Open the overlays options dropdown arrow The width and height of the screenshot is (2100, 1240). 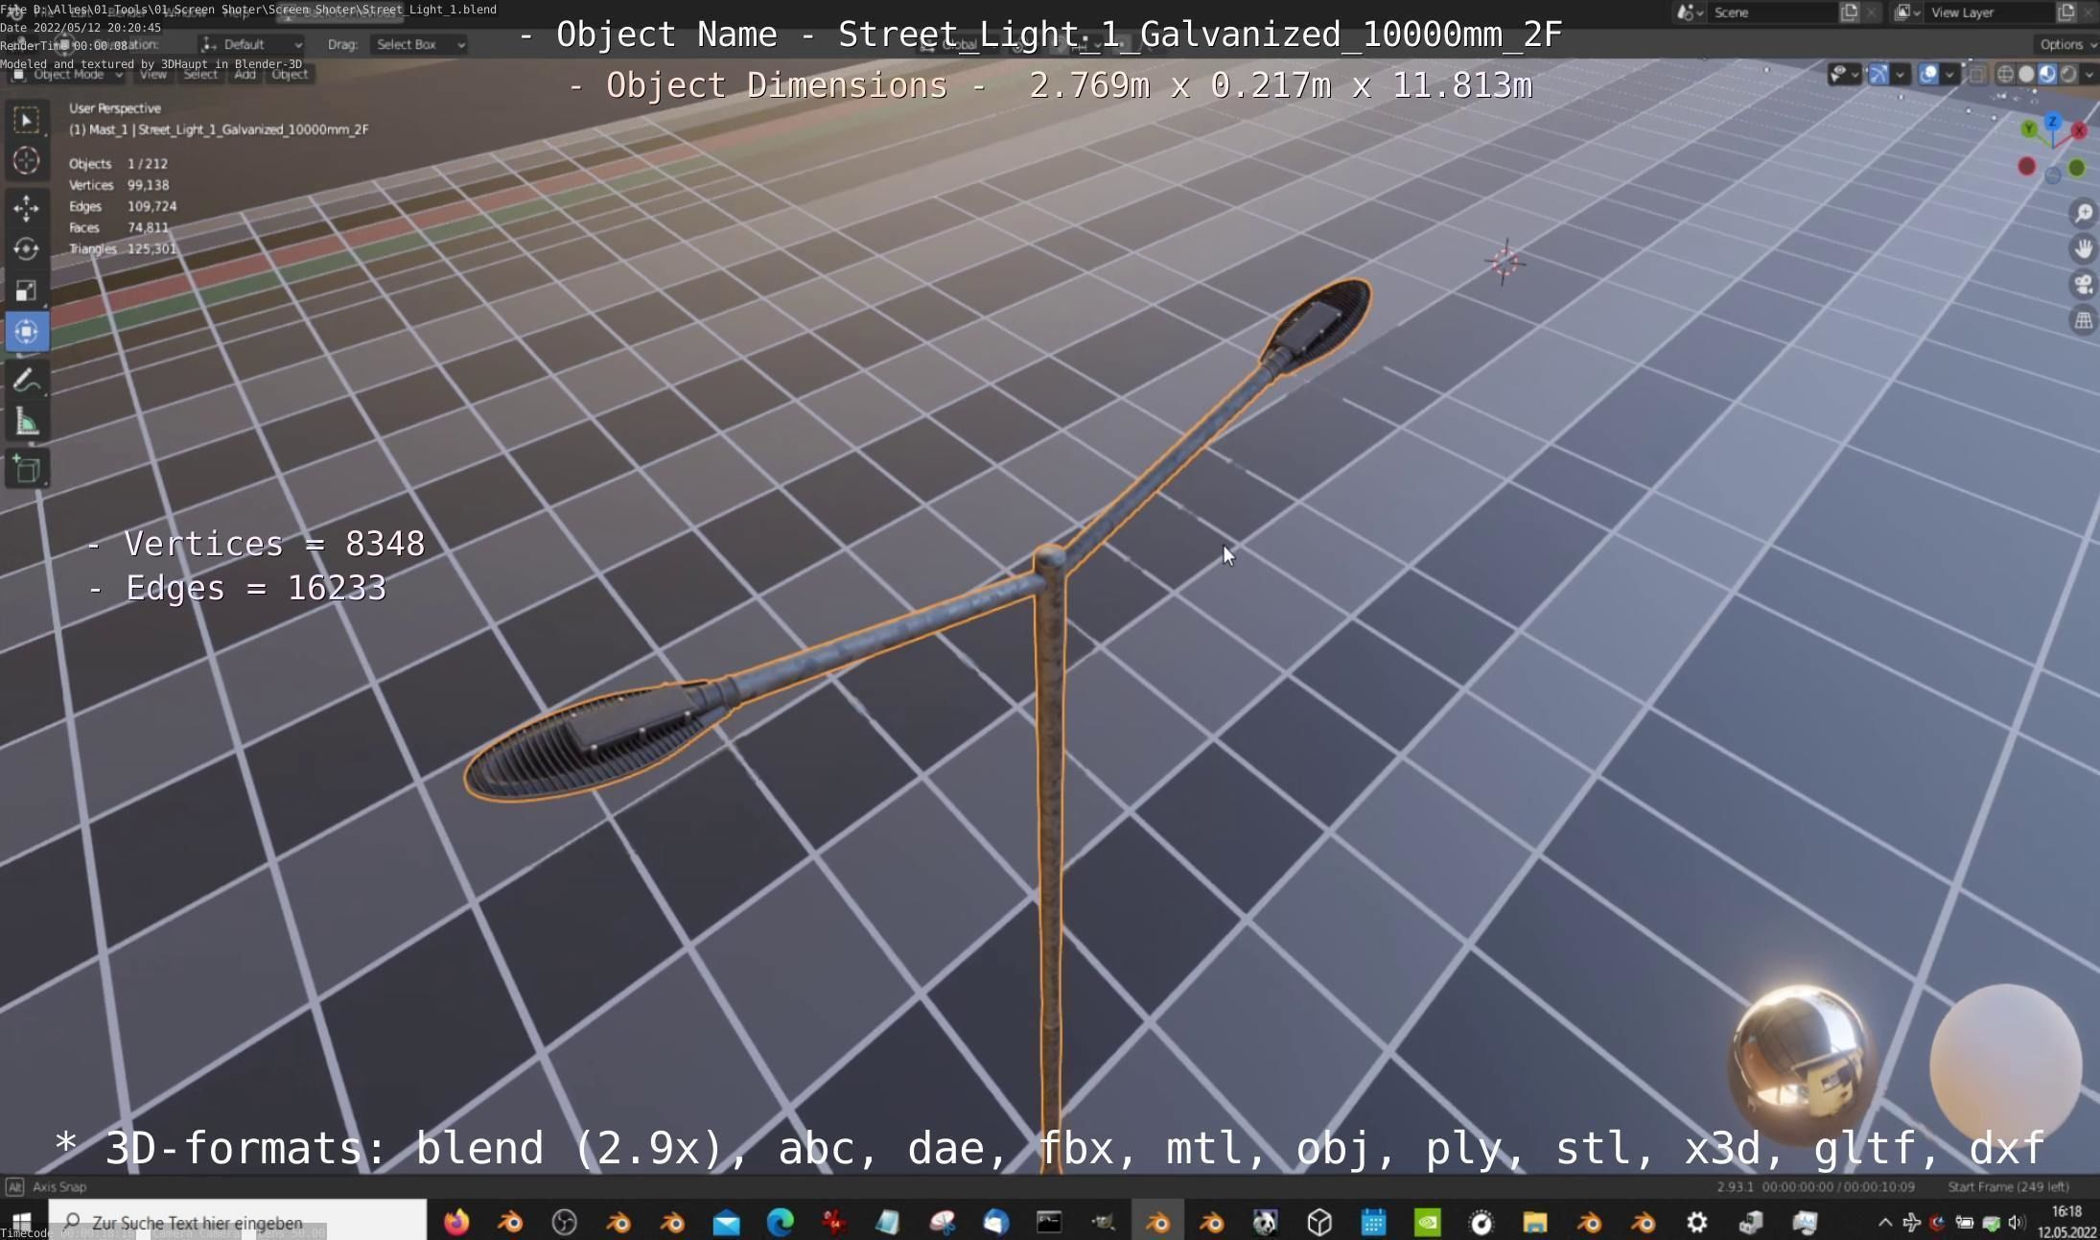(x=1949, y=74)
